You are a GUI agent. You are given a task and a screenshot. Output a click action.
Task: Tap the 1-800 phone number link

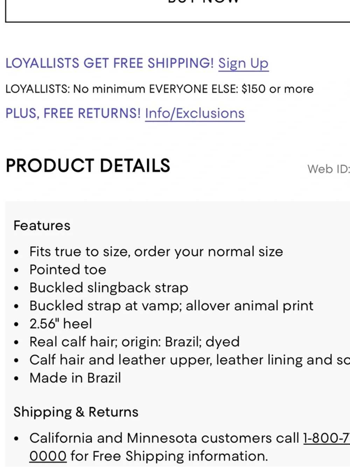[x=326, y=438]
